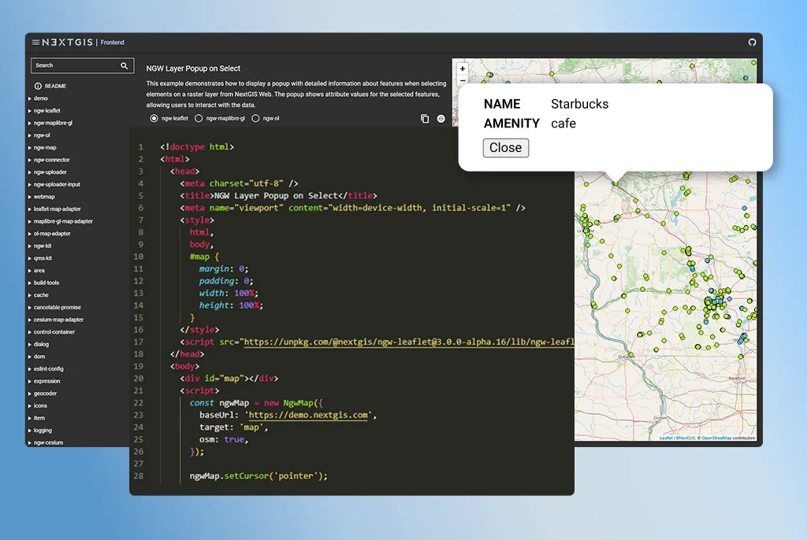Open the logging entry

coord(43,431)
